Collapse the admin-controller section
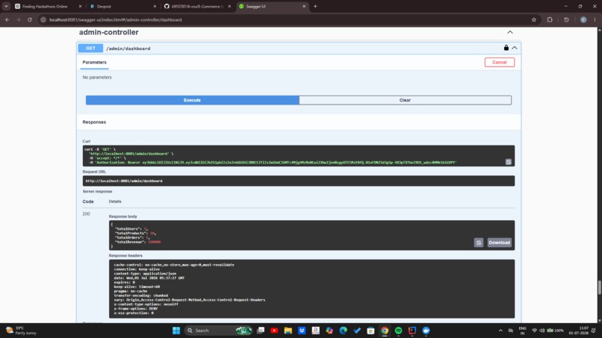Viewport: 602px width, 338px height. [x=510, y=32]
